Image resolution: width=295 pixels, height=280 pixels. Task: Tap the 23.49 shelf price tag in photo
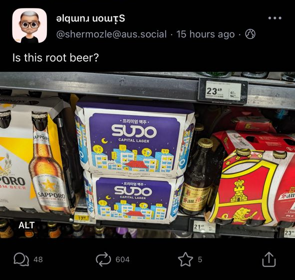(x=224, y=91)
